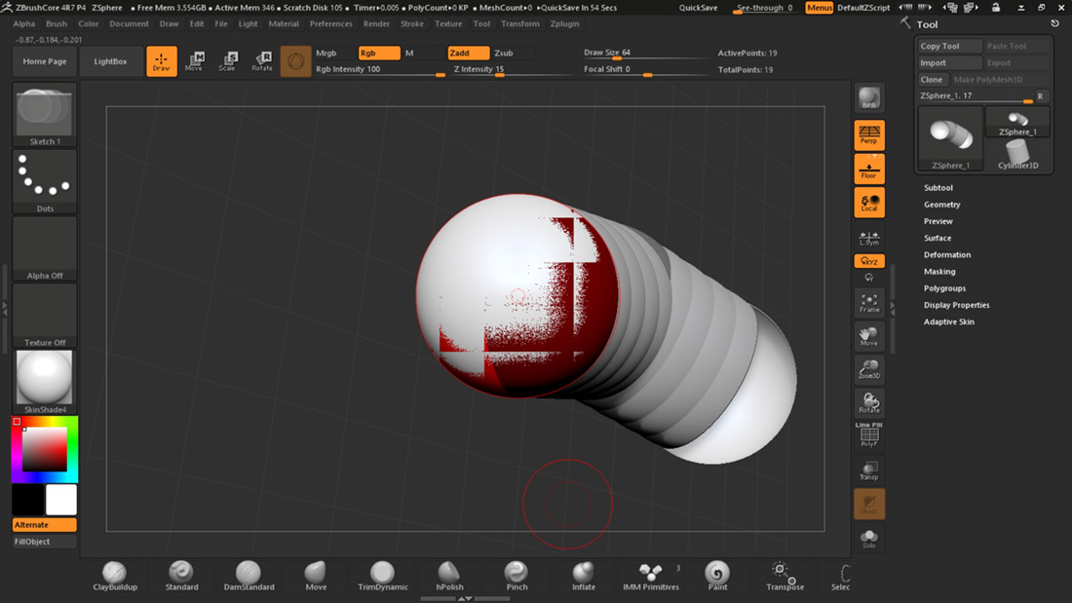Choose the DamStandard brush
This screenshot has width=1072, height=603.
(249, 575)
